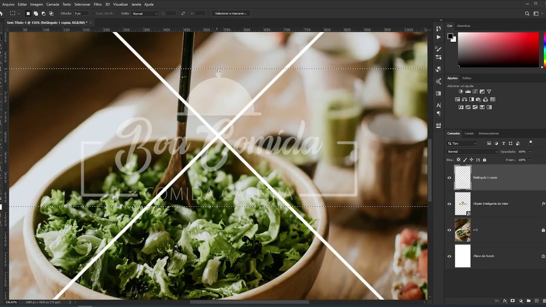
Task: Open the Paragraph panel icon
Action: (439, 113)
